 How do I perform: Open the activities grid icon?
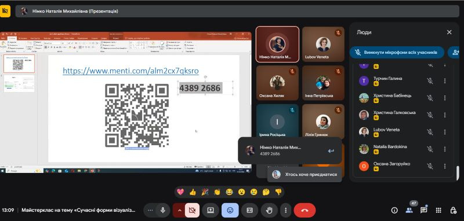point(438,210)
